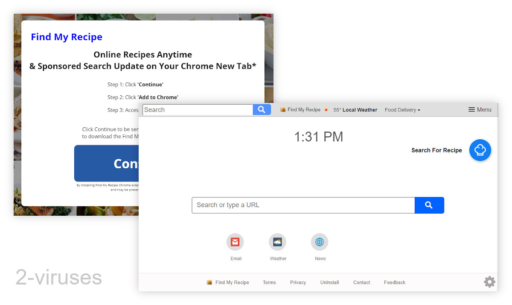This screenshot has height=305, width=512.
Task: Open the Terms page link
Action: point(269,282)
